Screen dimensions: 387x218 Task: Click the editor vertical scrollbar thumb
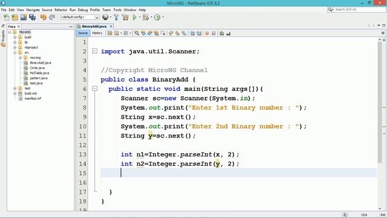pos(380,102)
